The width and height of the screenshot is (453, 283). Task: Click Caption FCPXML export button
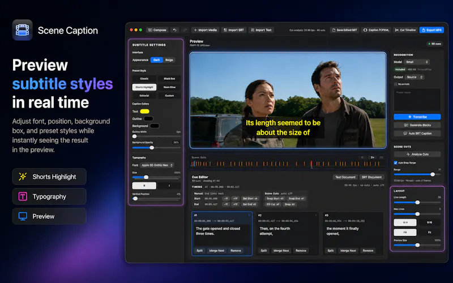pos(376,30)
